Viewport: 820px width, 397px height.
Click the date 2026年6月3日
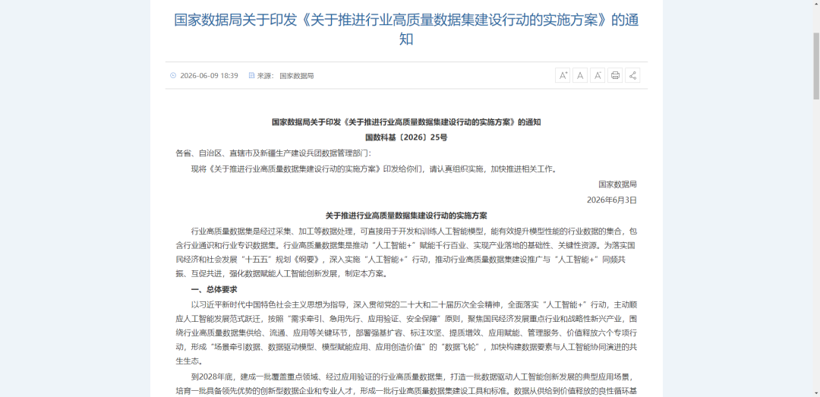[612, 200]
